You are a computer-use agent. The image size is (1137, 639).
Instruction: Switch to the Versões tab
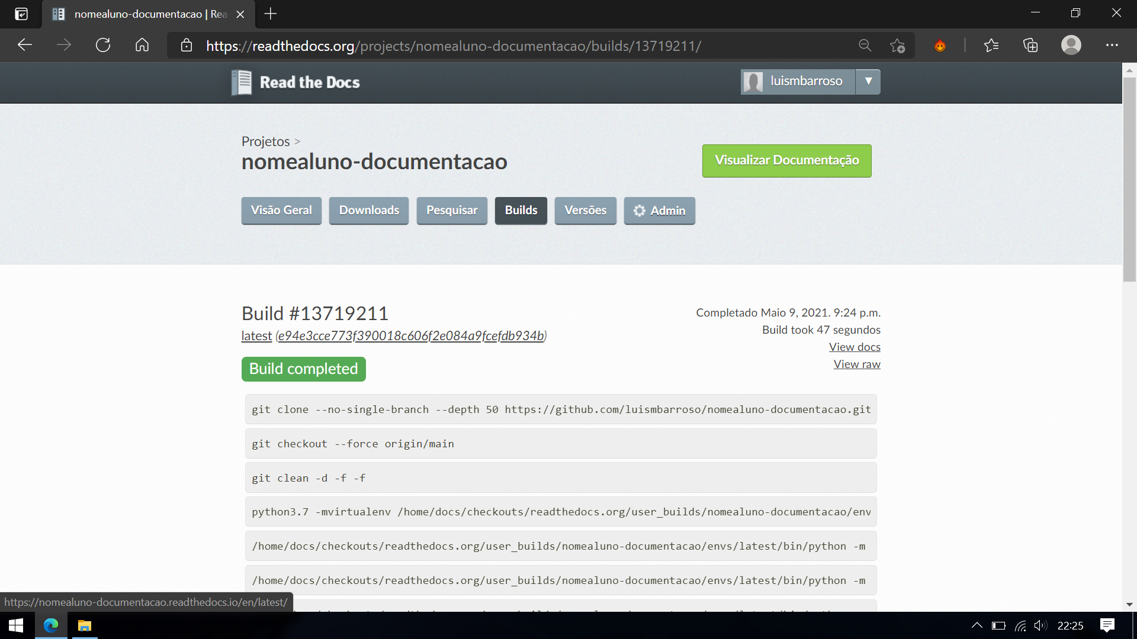(x=585, y=211)
